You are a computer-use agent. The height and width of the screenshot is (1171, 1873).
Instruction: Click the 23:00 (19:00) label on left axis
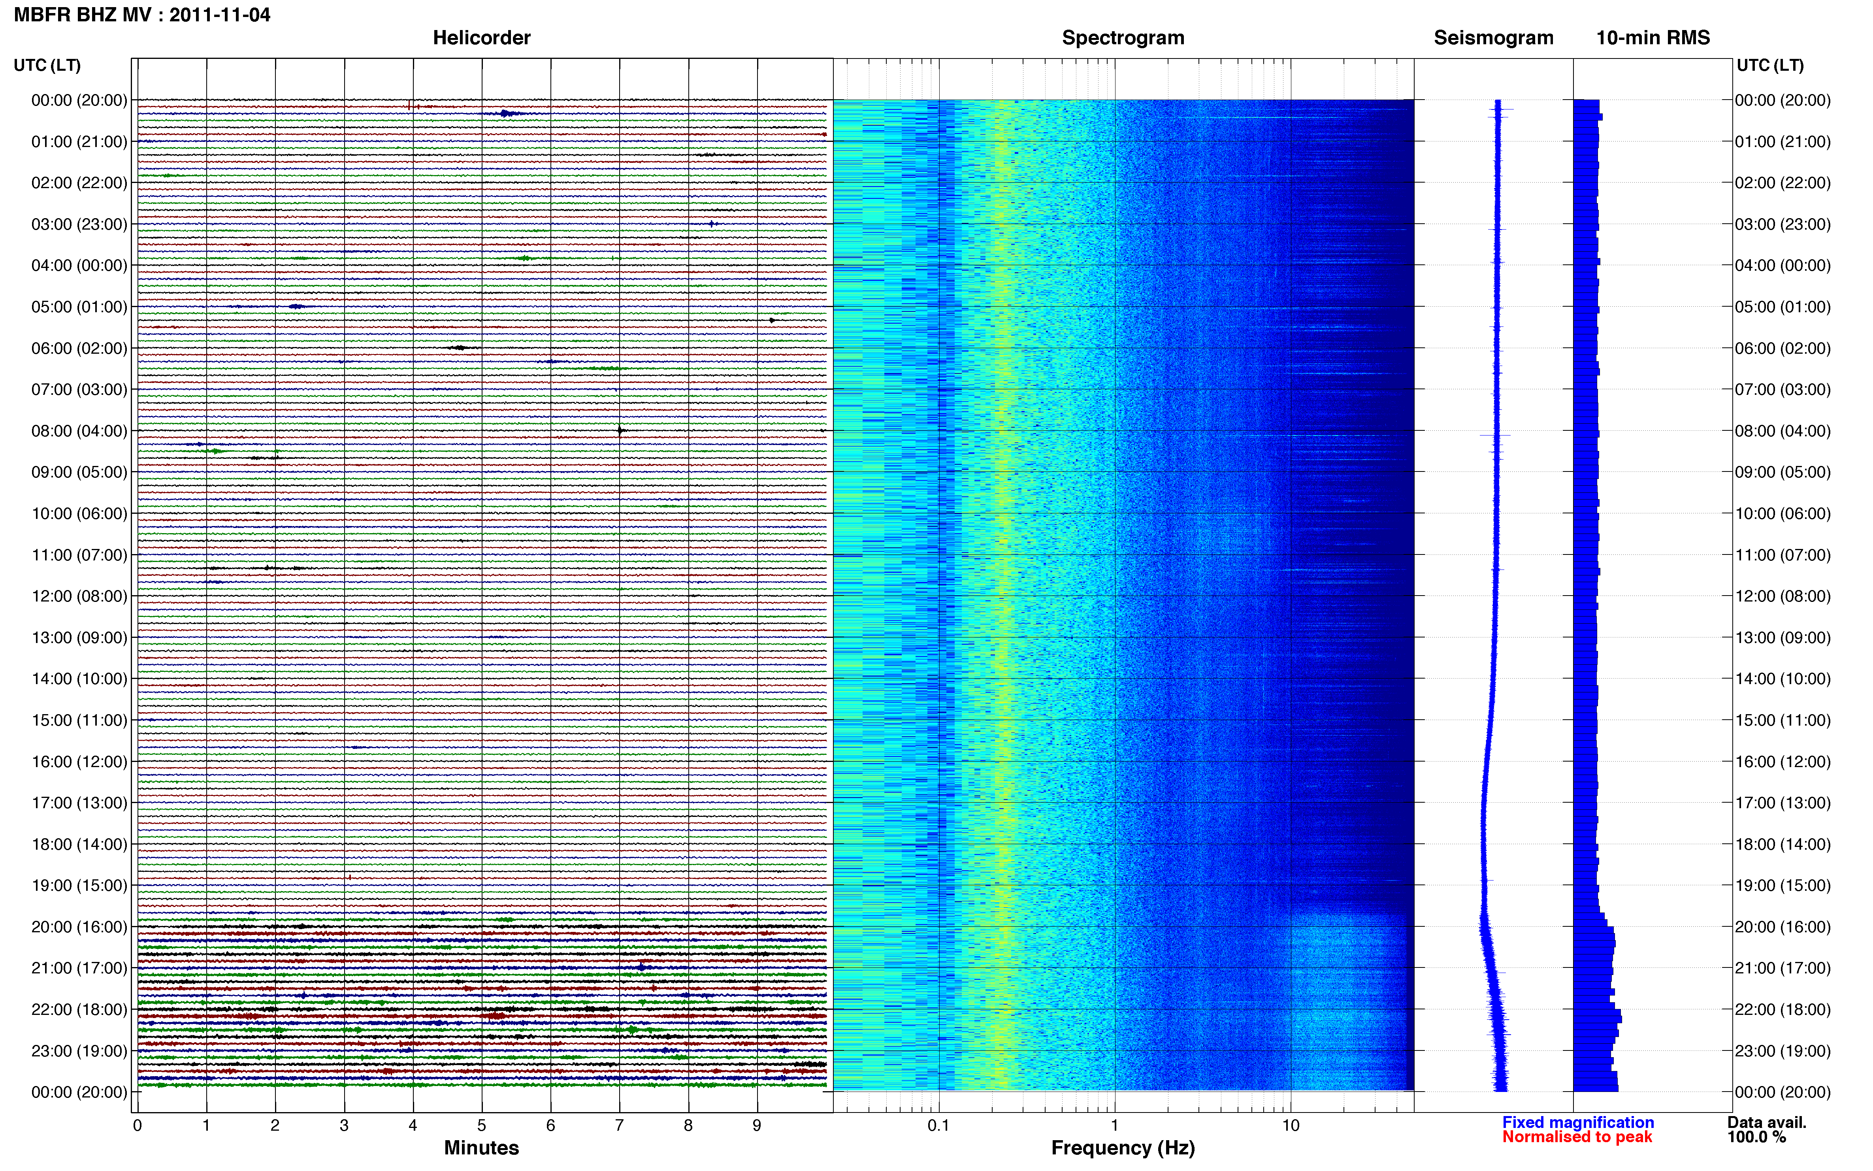coord(79,1051)
